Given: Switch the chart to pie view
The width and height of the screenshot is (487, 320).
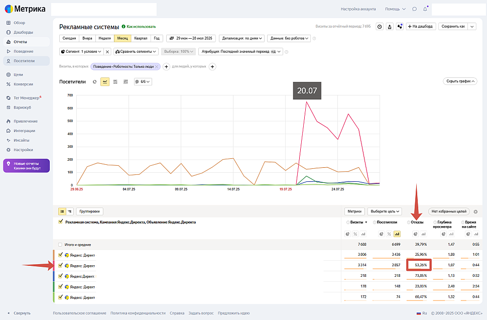Looking at the screenshot, I should [x=95, y=82].
